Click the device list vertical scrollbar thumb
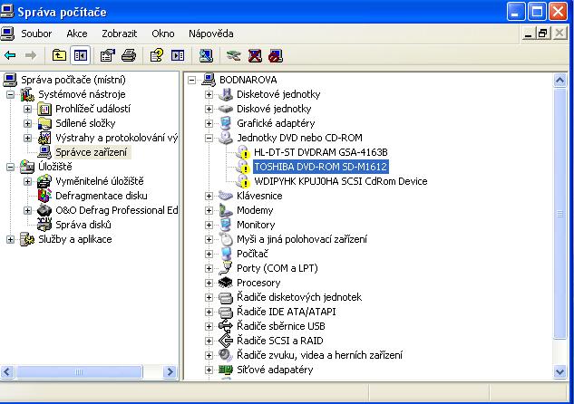 pos(559,214)
